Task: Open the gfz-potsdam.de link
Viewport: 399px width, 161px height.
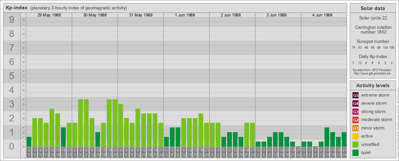Action: click(x=373, y=73)
